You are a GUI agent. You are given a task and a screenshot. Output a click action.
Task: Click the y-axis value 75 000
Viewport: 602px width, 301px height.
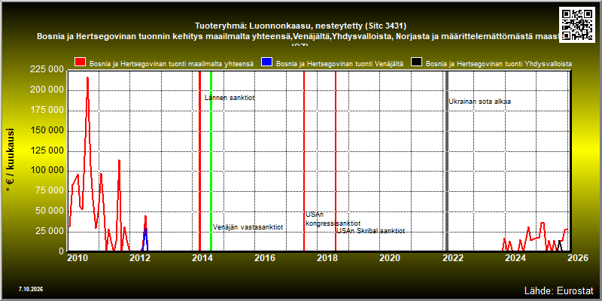[49, 191]
